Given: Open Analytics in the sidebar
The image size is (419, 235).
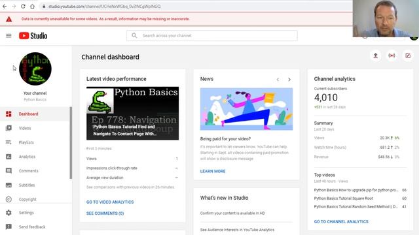Looking at the screenshot, I should tap(35, 157).
